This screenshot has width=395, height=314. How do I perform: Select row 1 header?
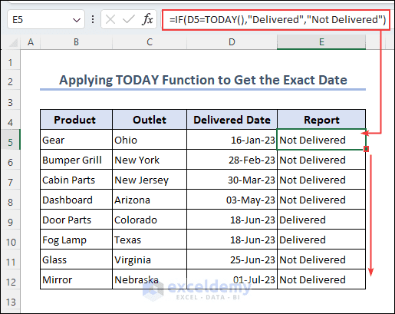pos(10,60)
